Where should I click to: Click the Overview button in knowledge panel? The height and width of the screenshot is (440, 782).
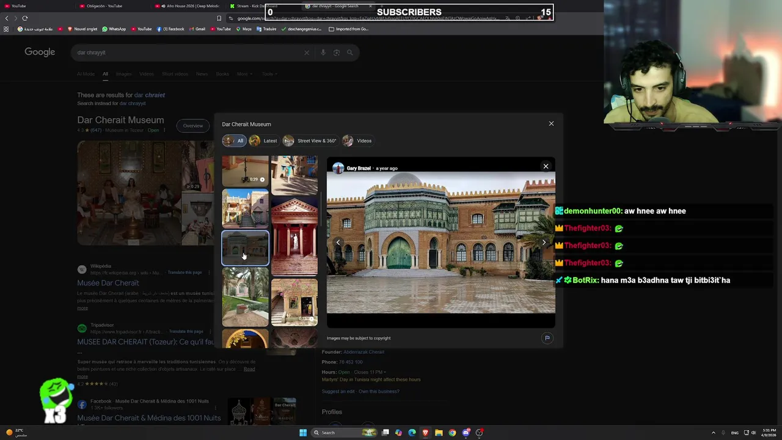pyautogui.click(x=193, y=126)
